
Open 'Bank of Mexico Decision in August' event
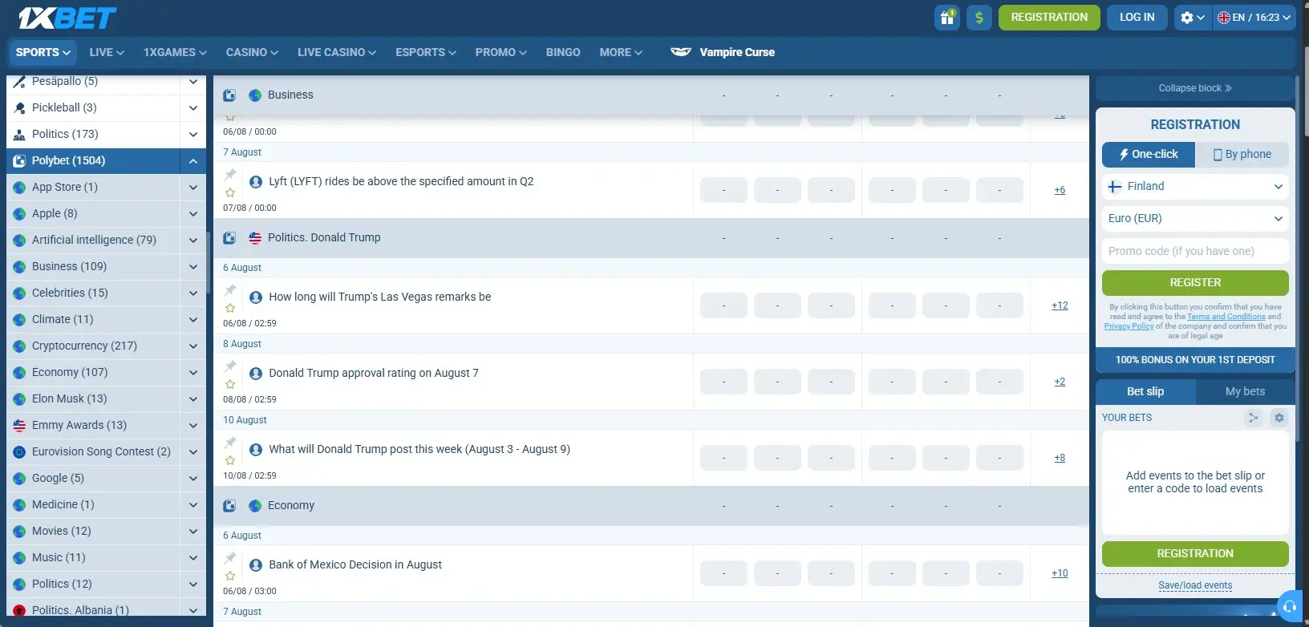click(355, 565)
